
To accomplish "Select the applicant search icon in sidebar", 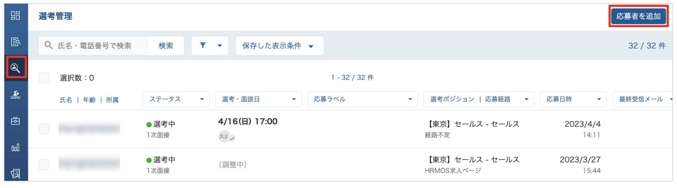I will click(15, 68).
